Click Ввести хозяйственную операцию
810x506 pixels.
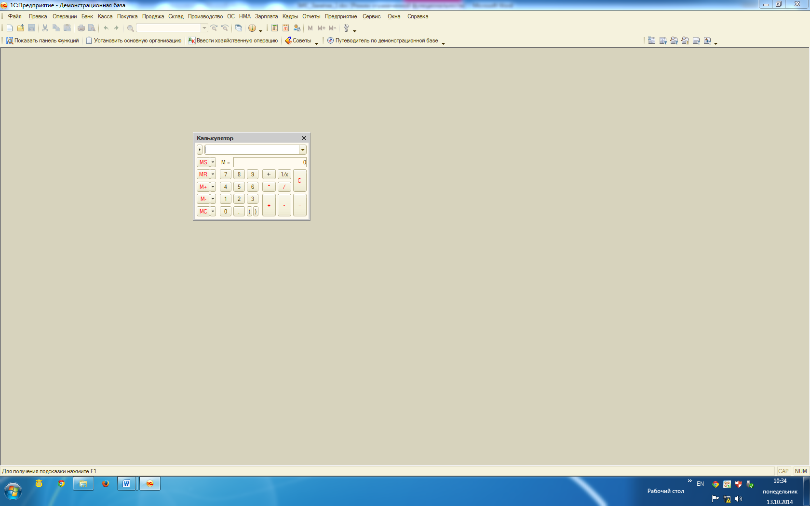pyautogui.click(x=233, y=40)
